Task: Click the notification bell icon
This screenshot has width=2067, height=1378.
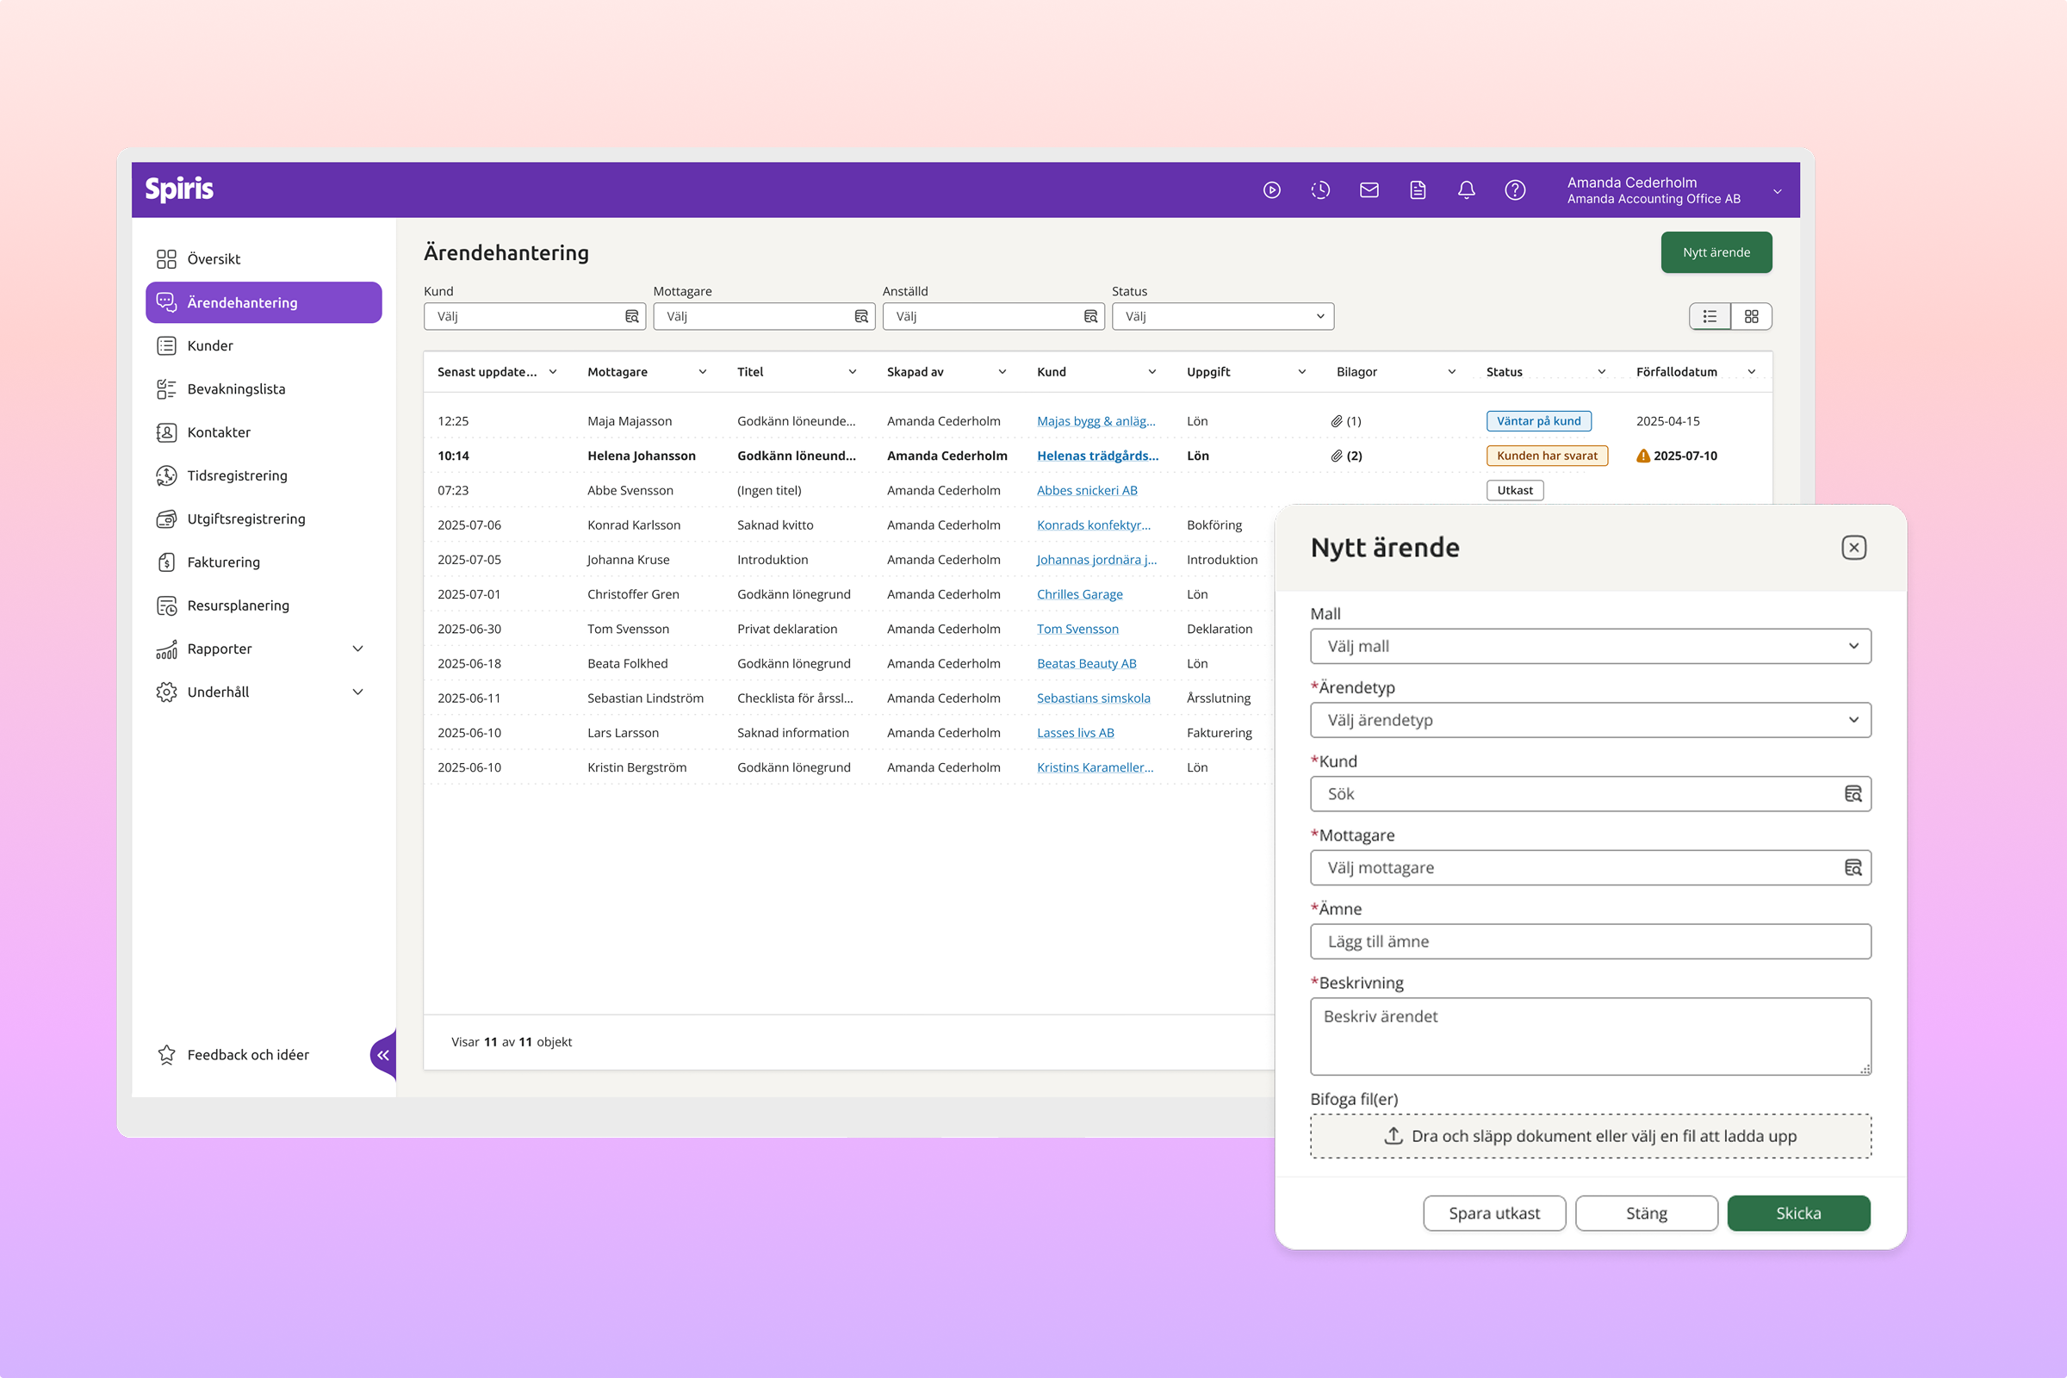Action: (1466, 189)
